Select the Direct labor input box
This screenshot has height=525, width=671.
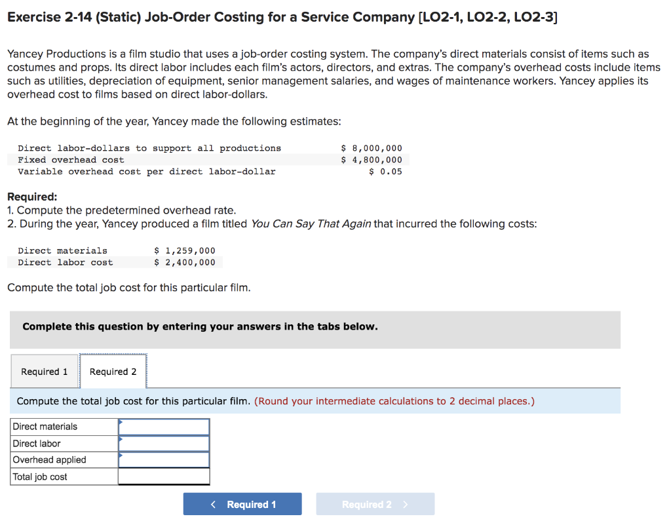(164, 443)
